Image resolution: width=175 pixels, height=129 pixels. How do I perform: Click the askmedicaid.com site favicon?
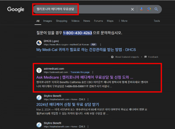click(x=39, y=70)
